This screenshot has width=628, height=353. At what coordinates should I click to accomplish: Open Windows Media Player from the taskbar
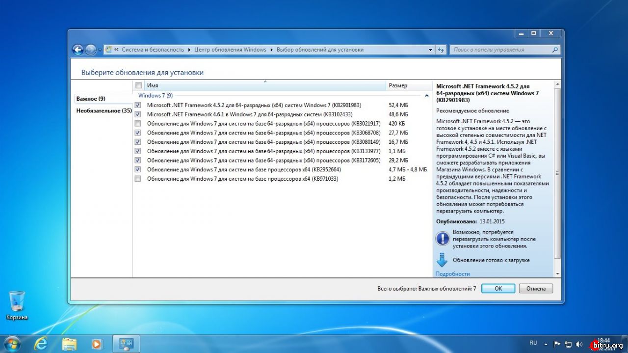tap(97, 344)
